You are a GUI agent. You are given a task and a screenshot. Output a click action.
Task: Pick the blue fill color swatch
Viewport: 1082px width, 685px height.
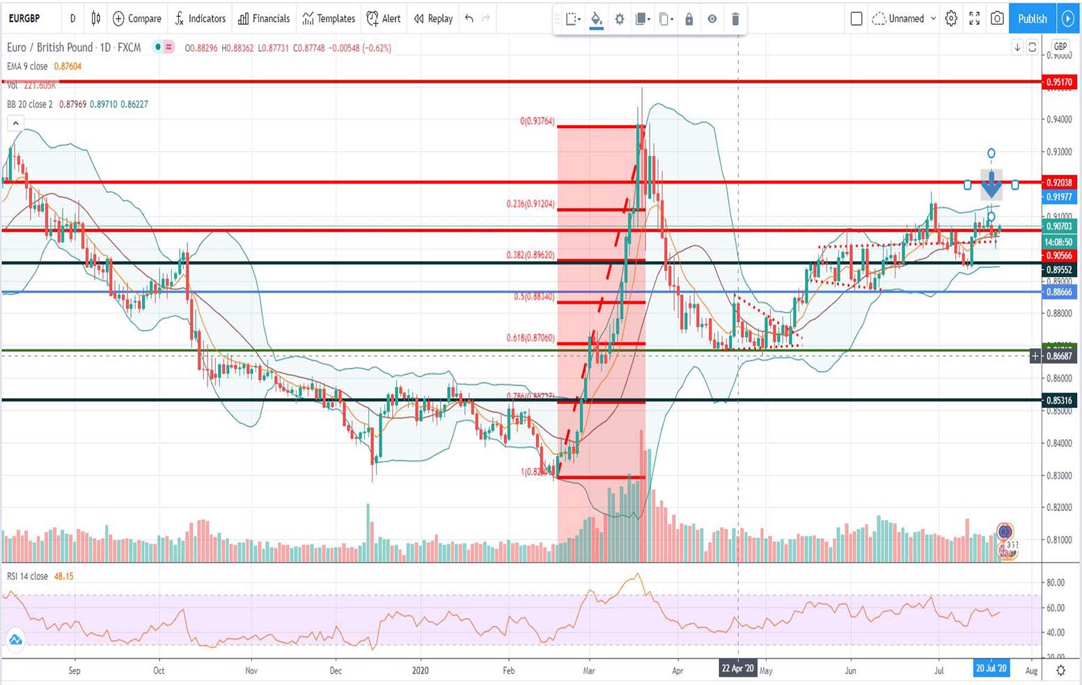(x=596, y=29)
